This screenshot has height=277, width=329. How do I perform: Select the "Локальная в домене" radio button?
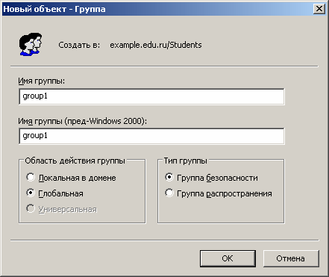pos(31,178)
